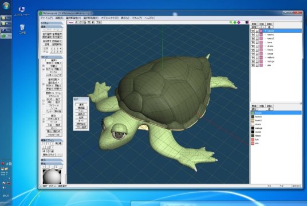Click 新規 button in the material panel
This screenshot has height=206, width=307.
pyautogui.click(x=254, y=106)
